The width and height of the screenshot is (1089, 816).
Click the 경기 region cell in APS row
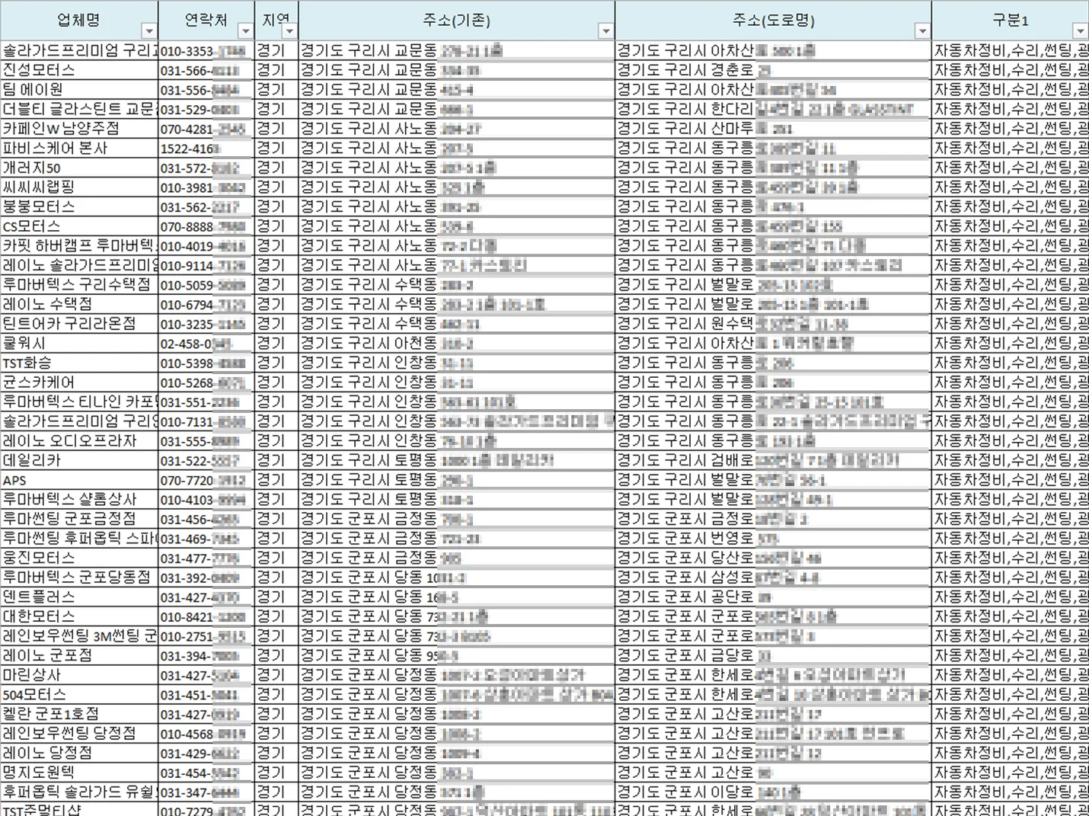(x=276, y=480)
